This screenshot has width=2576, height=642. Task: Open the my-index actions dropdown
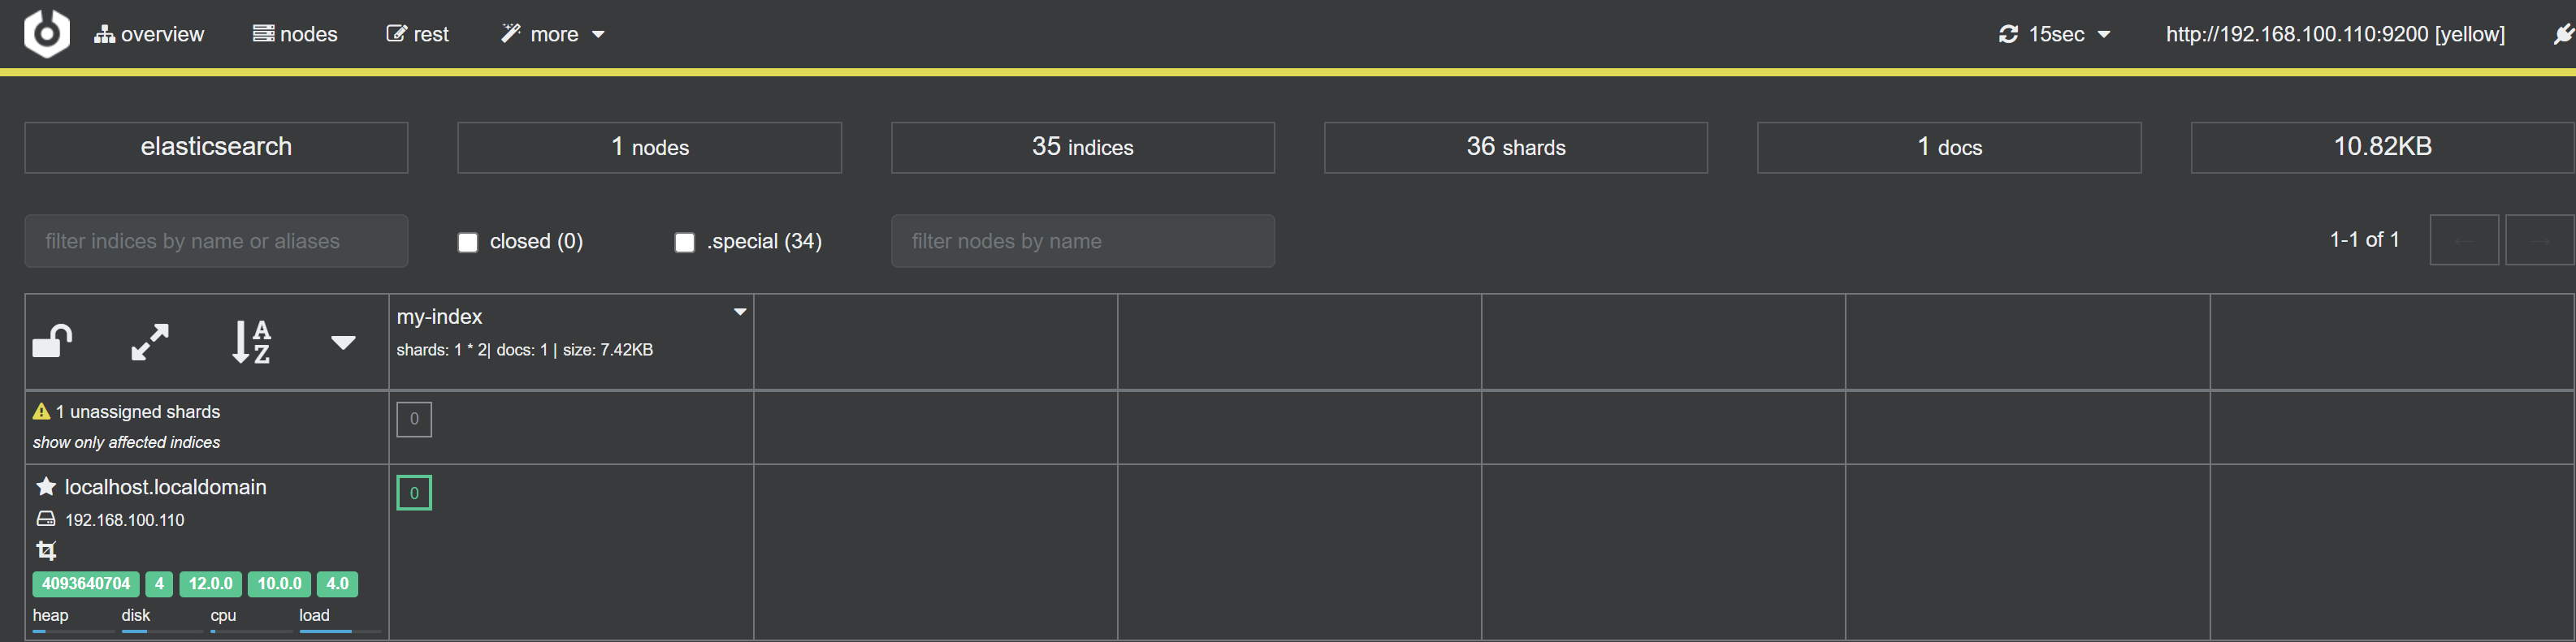click(x=740, y=312)
